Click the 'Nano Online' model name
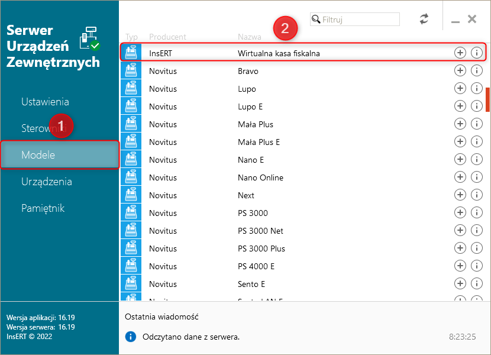The height and width of the screenshot is (355, 491). point(260,177)
